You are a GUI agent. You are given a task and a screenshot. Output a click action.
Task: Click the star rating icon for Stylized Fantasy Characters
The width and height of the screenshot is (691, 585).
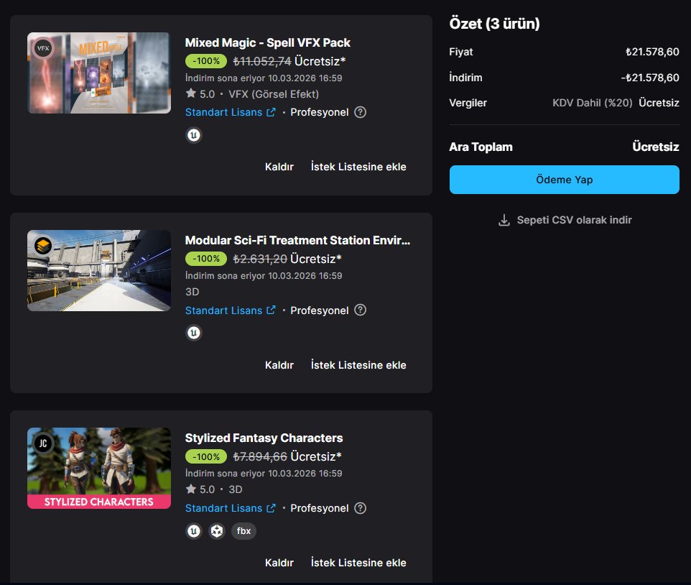tap(191, 489)
